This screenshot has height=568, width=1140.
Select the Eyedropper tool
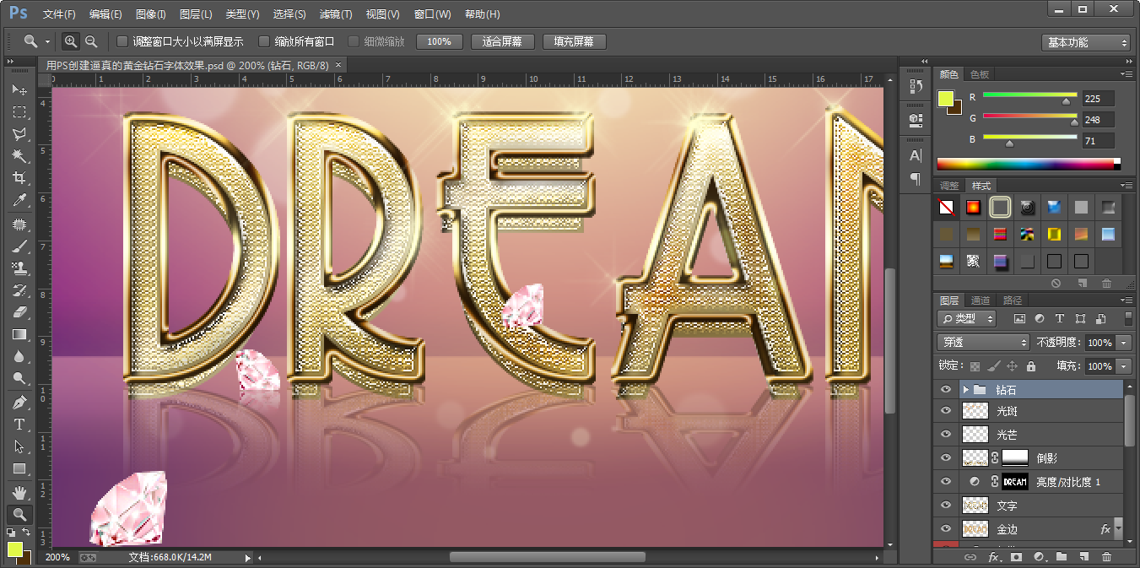tap(19, 200)
